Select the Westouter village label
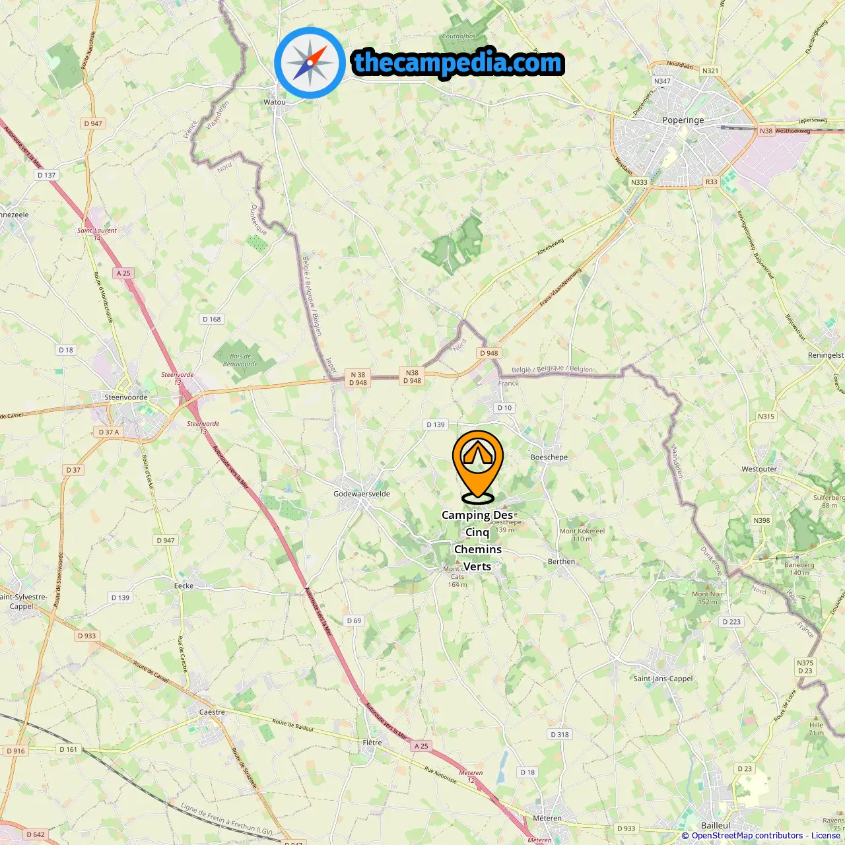Screen dimensions: 845x845 click(759, 469)
